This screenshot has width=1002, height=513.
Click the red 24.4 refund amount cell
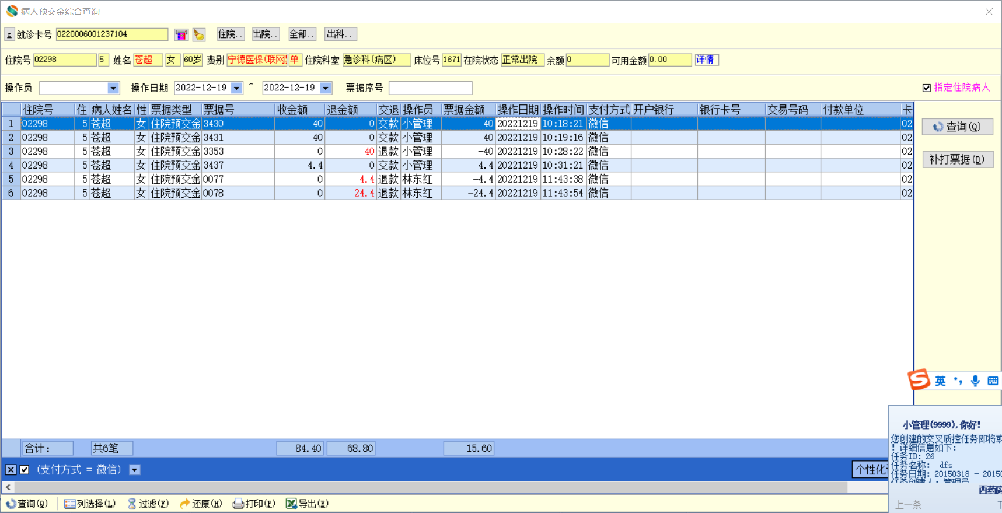pos(350,193)
